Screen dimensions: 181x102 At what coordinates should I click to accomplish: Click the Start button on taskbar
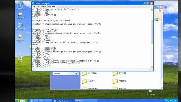[21, 101]
